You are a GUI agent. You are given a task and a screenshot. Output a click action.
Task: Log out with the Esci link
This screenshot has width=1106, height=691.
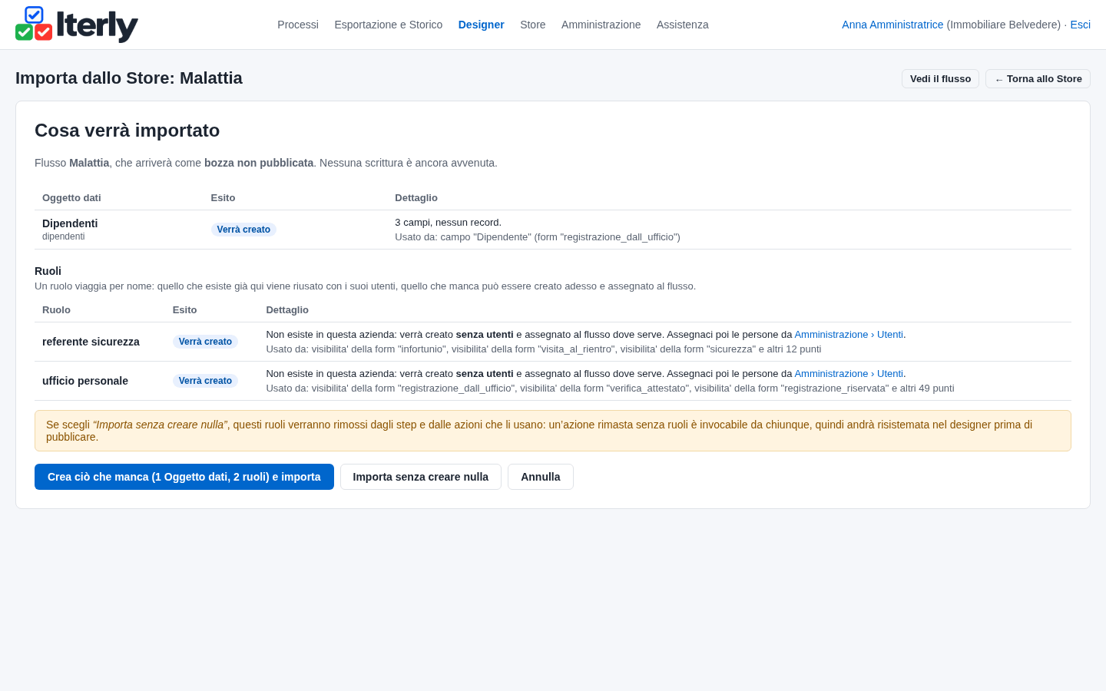tap(1081, 25)
